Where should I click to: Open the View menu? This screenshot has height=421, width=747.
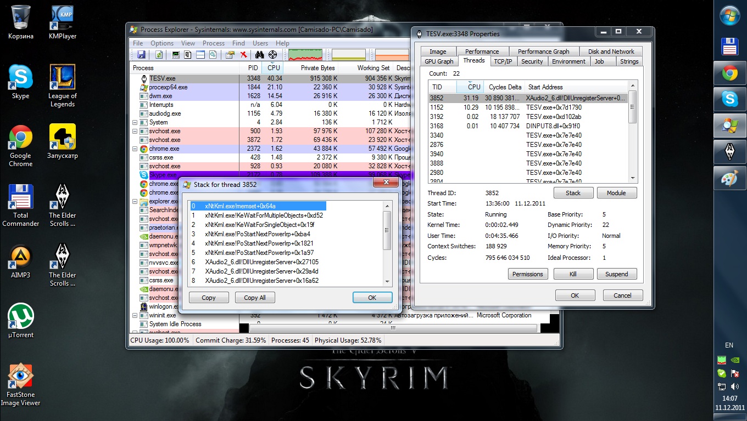pos(188,43)
